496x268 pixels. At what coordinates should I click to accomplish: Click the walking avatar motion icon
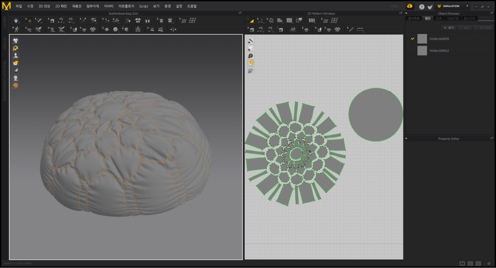[x=16, y=29]
